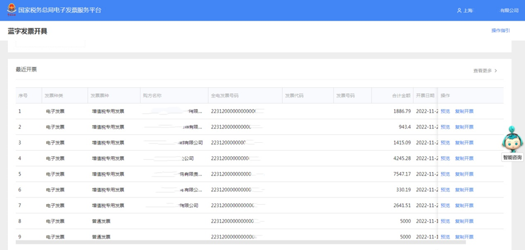Click 预览 for row 8 普通发票

[445, 222]
